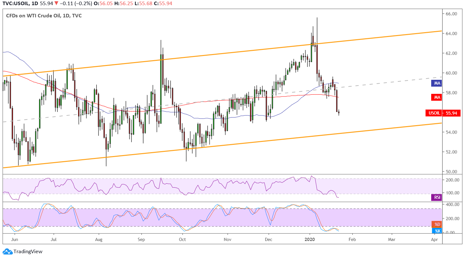Click the 'Nov' time axis label
The height and width of the screenshot is (259, 465).
(x=228, y=239)
